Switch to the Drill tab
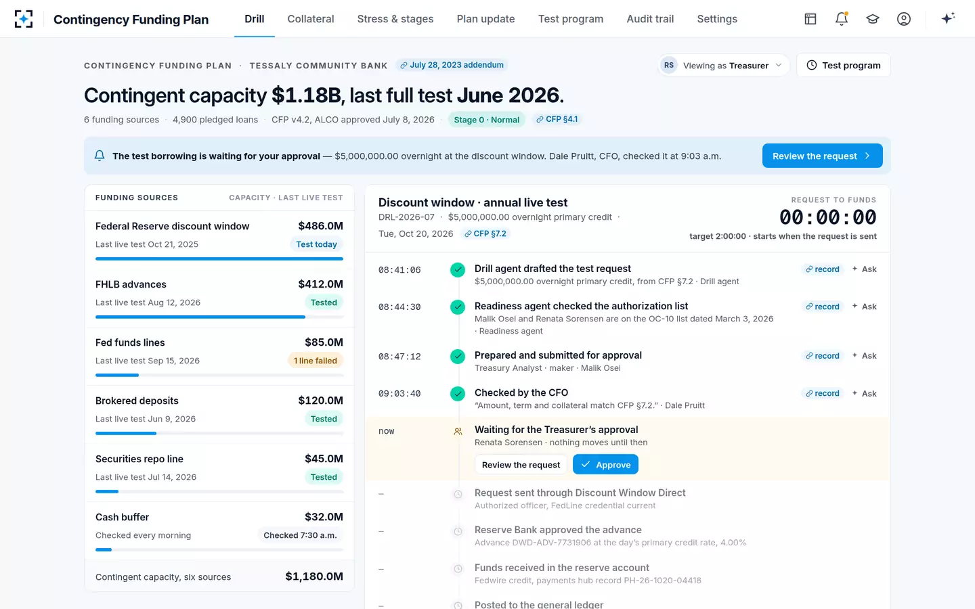 pos(255,19)
